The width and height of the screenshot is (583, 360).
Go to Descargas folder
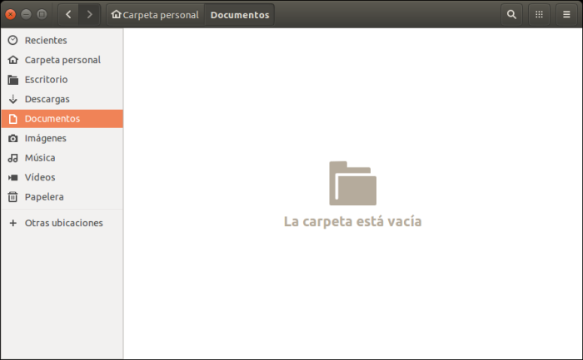point(47,99)
